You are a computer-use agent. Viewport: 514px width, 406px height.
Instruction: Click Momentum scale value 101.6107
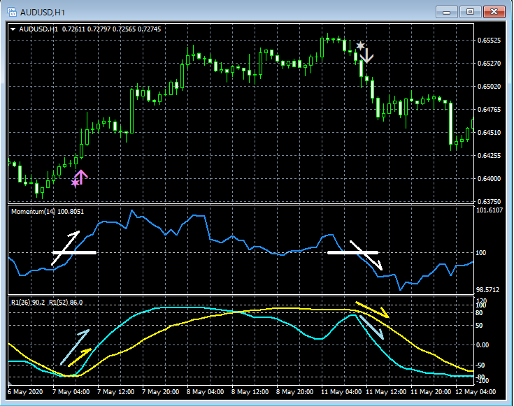click(489, 210)
